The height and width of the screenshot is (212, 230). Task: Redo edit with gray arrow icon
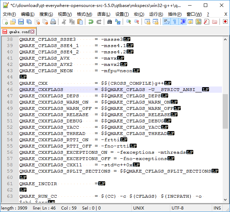coord(99,22)
